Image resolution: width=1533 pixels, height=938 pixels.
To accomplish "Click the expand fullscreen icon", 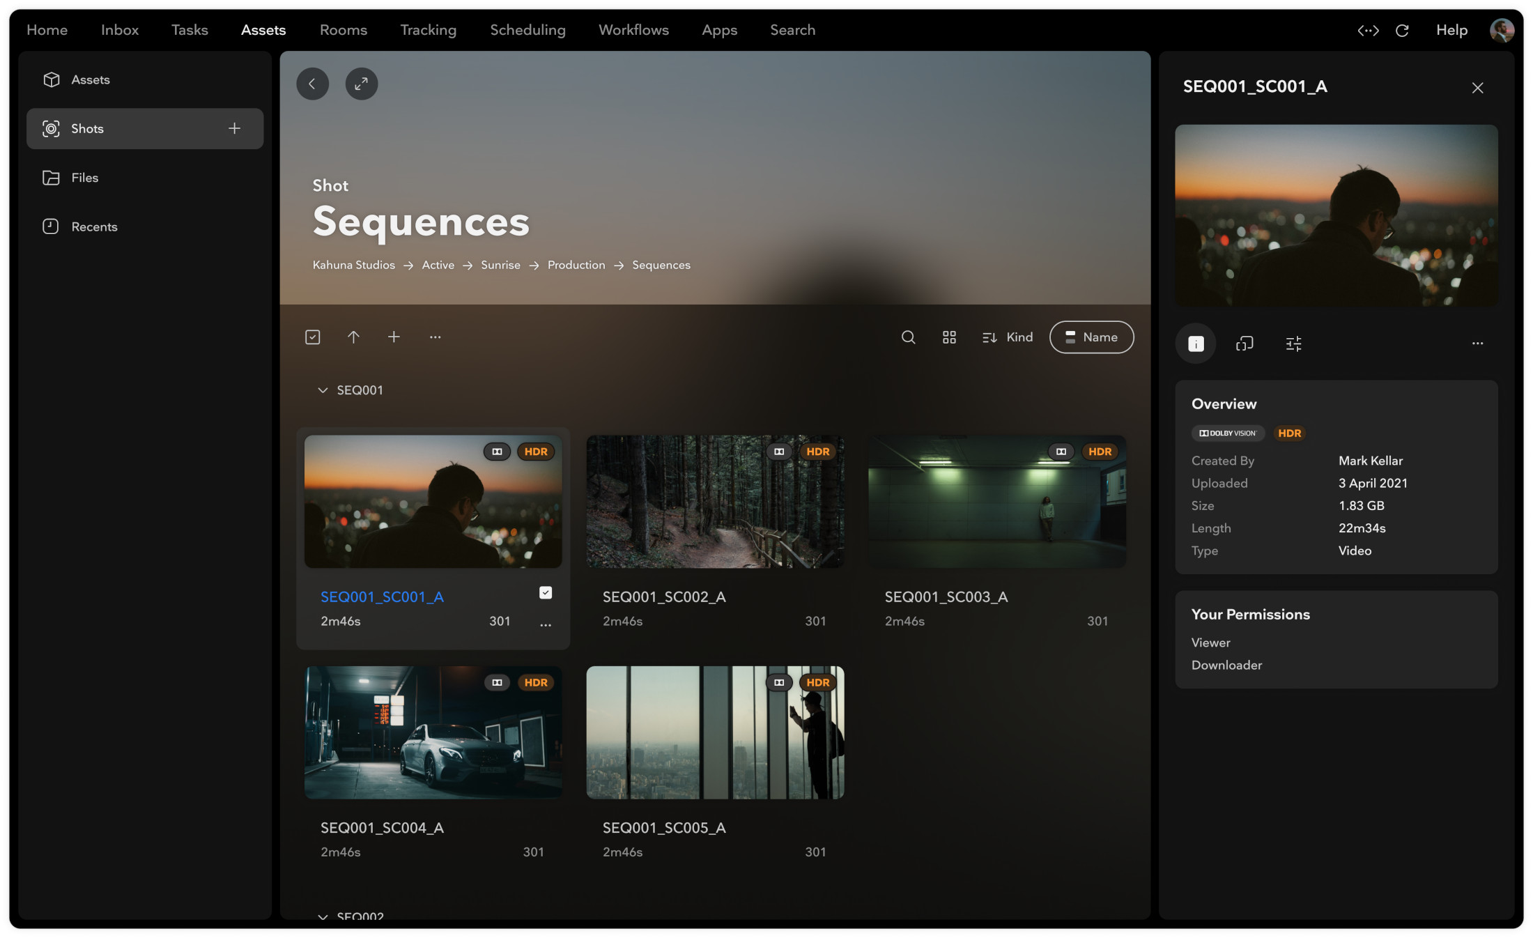I will point(361,84).
